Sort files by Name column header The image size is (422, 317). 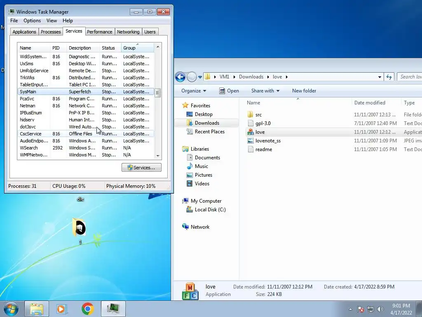point(298,103)
